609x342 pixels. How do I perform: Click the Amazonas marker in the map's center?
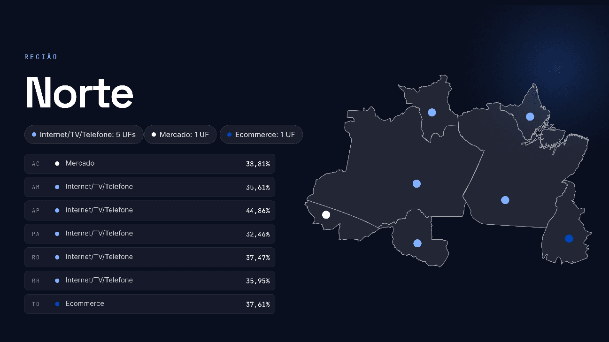416,183
